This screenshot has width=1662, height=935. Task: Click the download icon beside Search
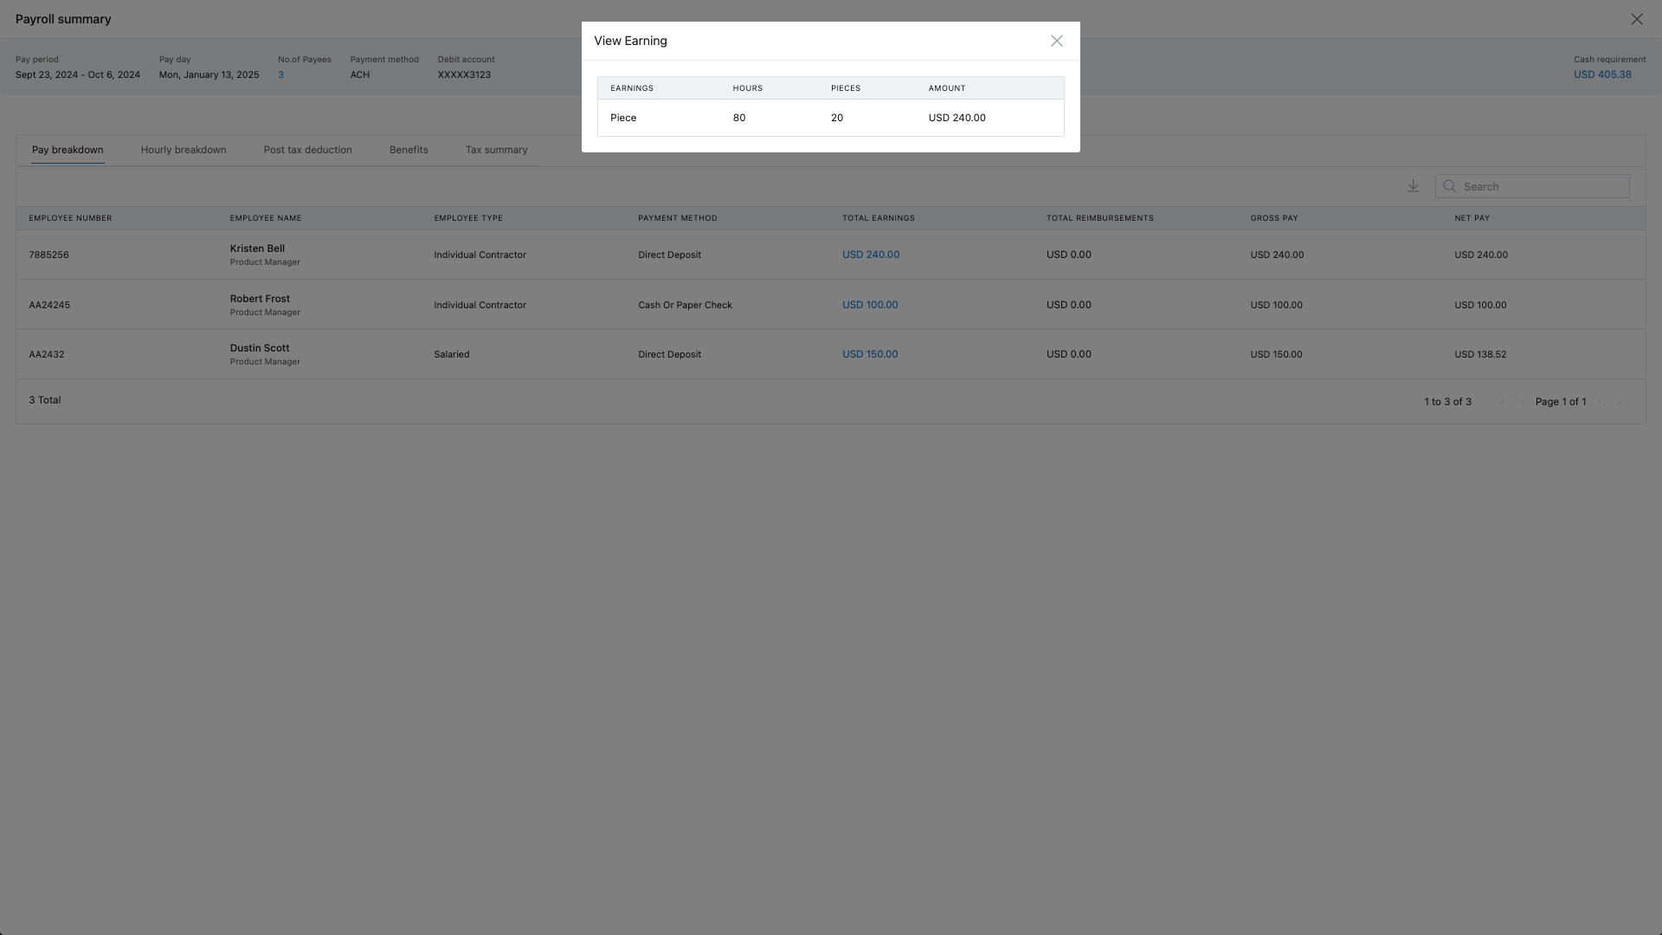click(x=1413, y=186)
